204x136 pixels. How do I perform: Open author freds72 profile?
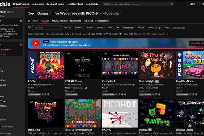[x=32, y=88]
